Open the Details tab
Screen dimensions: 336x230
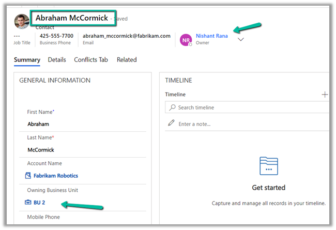57,60
